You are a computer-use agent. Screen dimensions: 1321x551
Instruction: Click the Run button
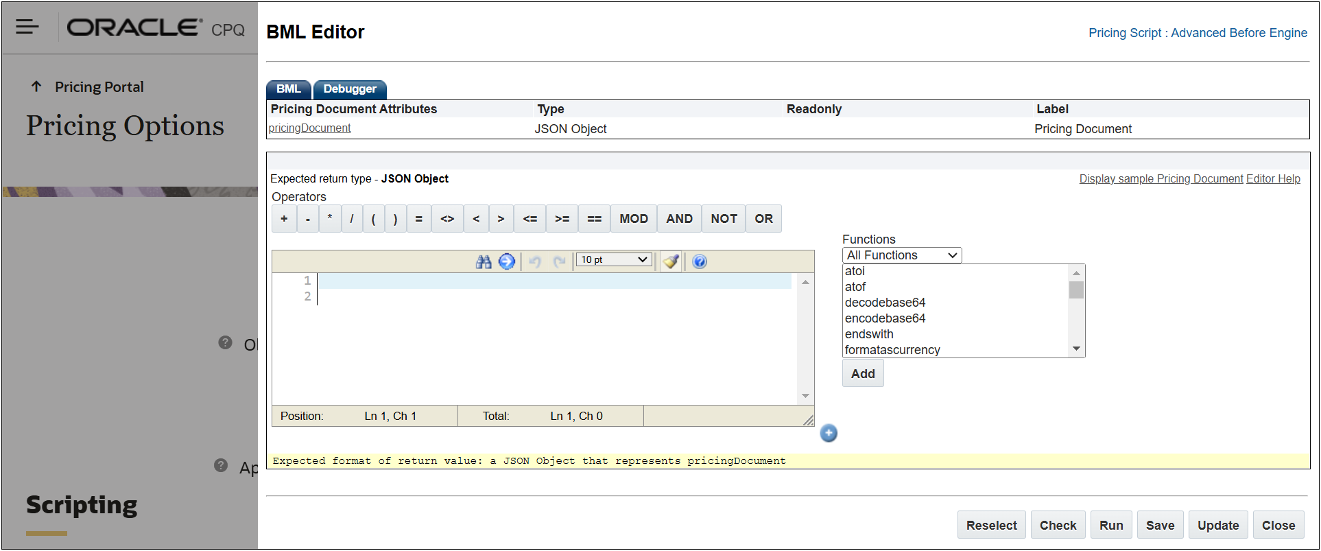tap(1111, 526)
